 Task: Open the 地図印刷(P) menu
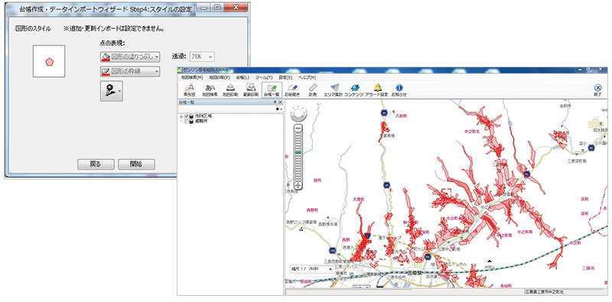[x=220, y=77]
